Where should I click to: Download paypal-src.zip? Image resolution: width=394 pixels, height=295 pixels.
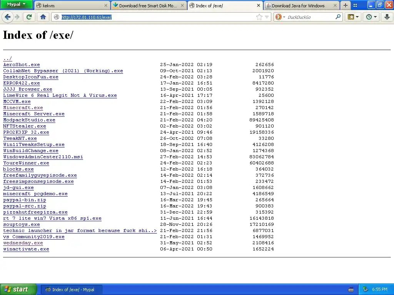pyautogui.click(x=25, y=206)
